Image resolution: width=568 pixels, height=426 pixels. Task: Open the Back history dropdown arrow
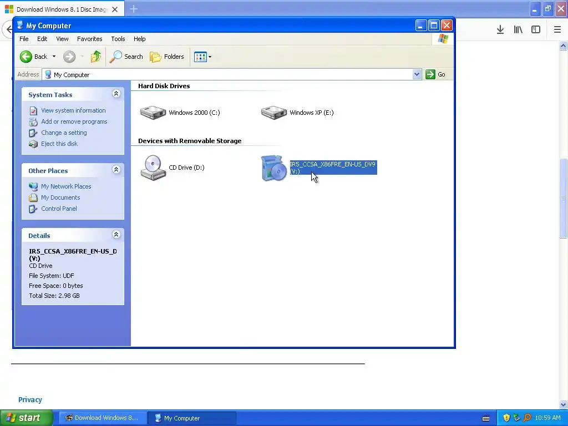point(54,57)
